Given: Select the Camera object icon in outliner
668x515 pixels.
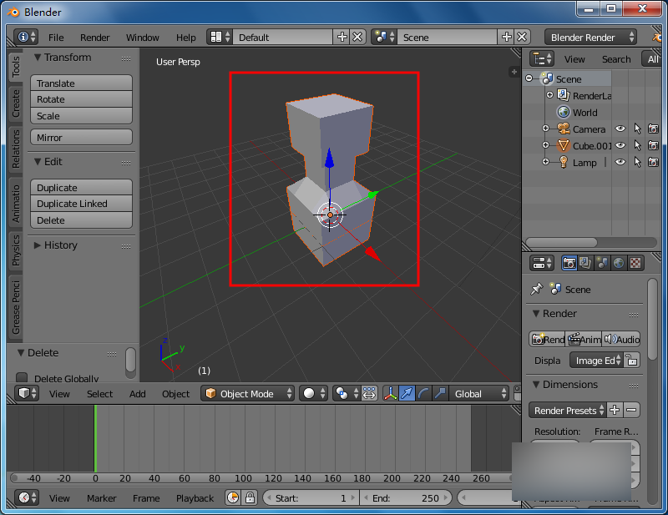Looking at the screenshot, I should [564, 129].
